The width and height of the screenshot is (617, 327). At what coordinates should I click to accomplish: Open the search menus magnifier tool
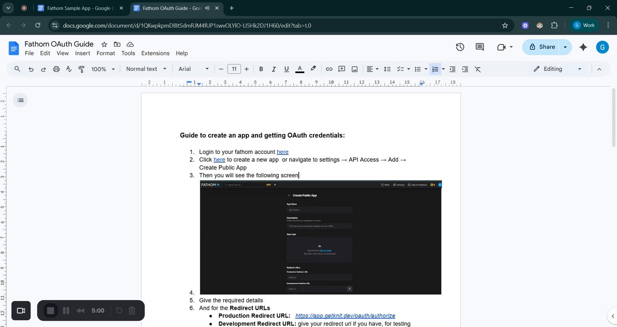(x=17, y=69)
